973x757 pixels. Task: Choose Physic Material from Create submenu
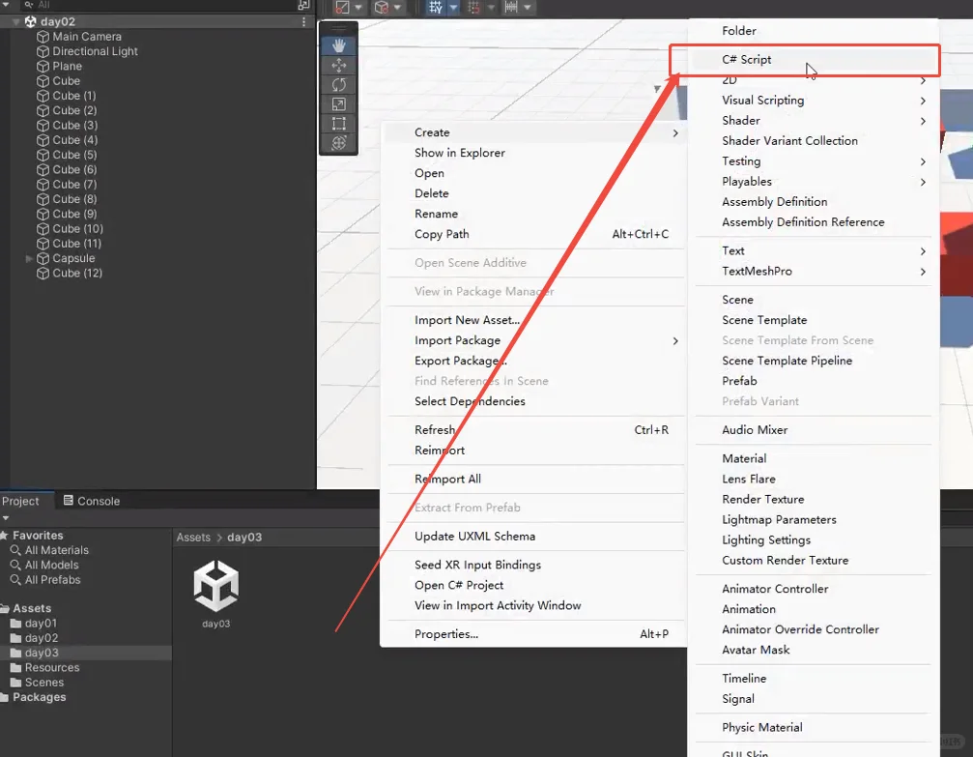pos(814,728)
